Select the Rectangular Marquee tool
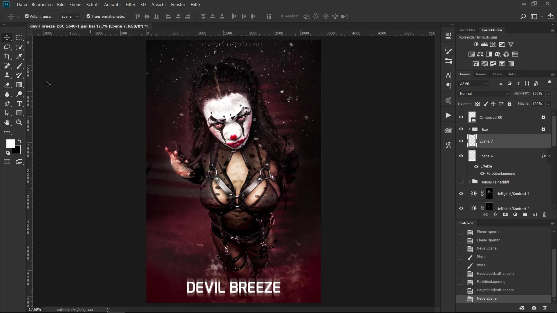 click(19, 38)
